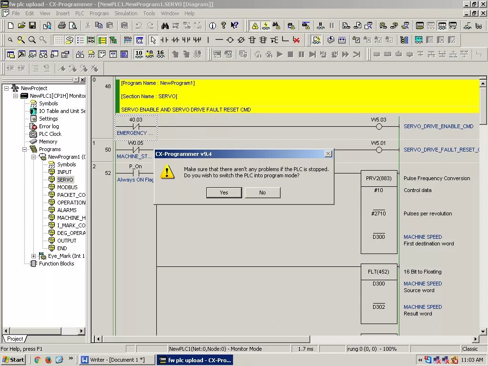Save the project with the floppy icon
This screenshot has height=366, width=488.
(x=32, y=26)
